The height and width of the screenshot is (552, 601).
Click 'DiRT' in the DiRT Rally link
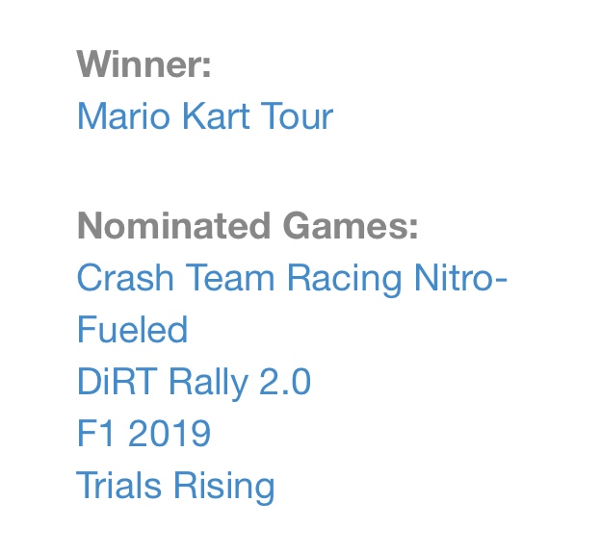[117, 381]
